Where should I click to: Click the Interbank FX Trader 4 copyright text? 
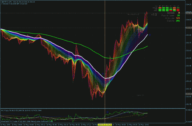pos(27,121)
